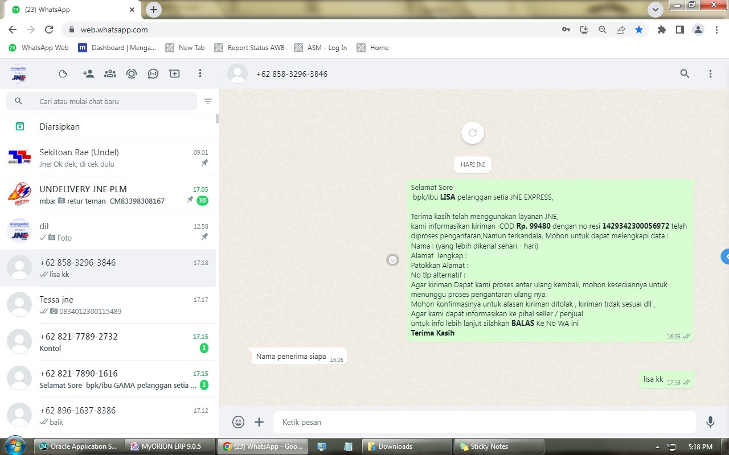The height and width of the screenshot is (455, 729).
Task: Click the 'Nama penerima siapa' message
Action: click(x=299, y=357)
